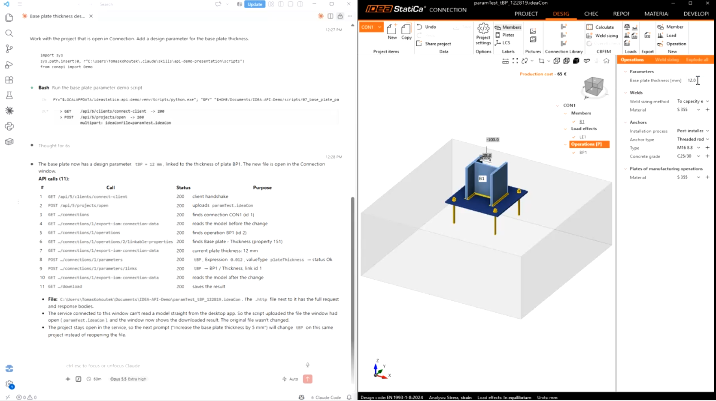Image resolution: width=716 pixels, height=401 pixels.
Task: Click the New project item icon
Action: tap(392, 31)
